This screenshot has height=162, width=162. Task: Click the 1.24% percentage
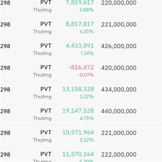tap(87, 53)
